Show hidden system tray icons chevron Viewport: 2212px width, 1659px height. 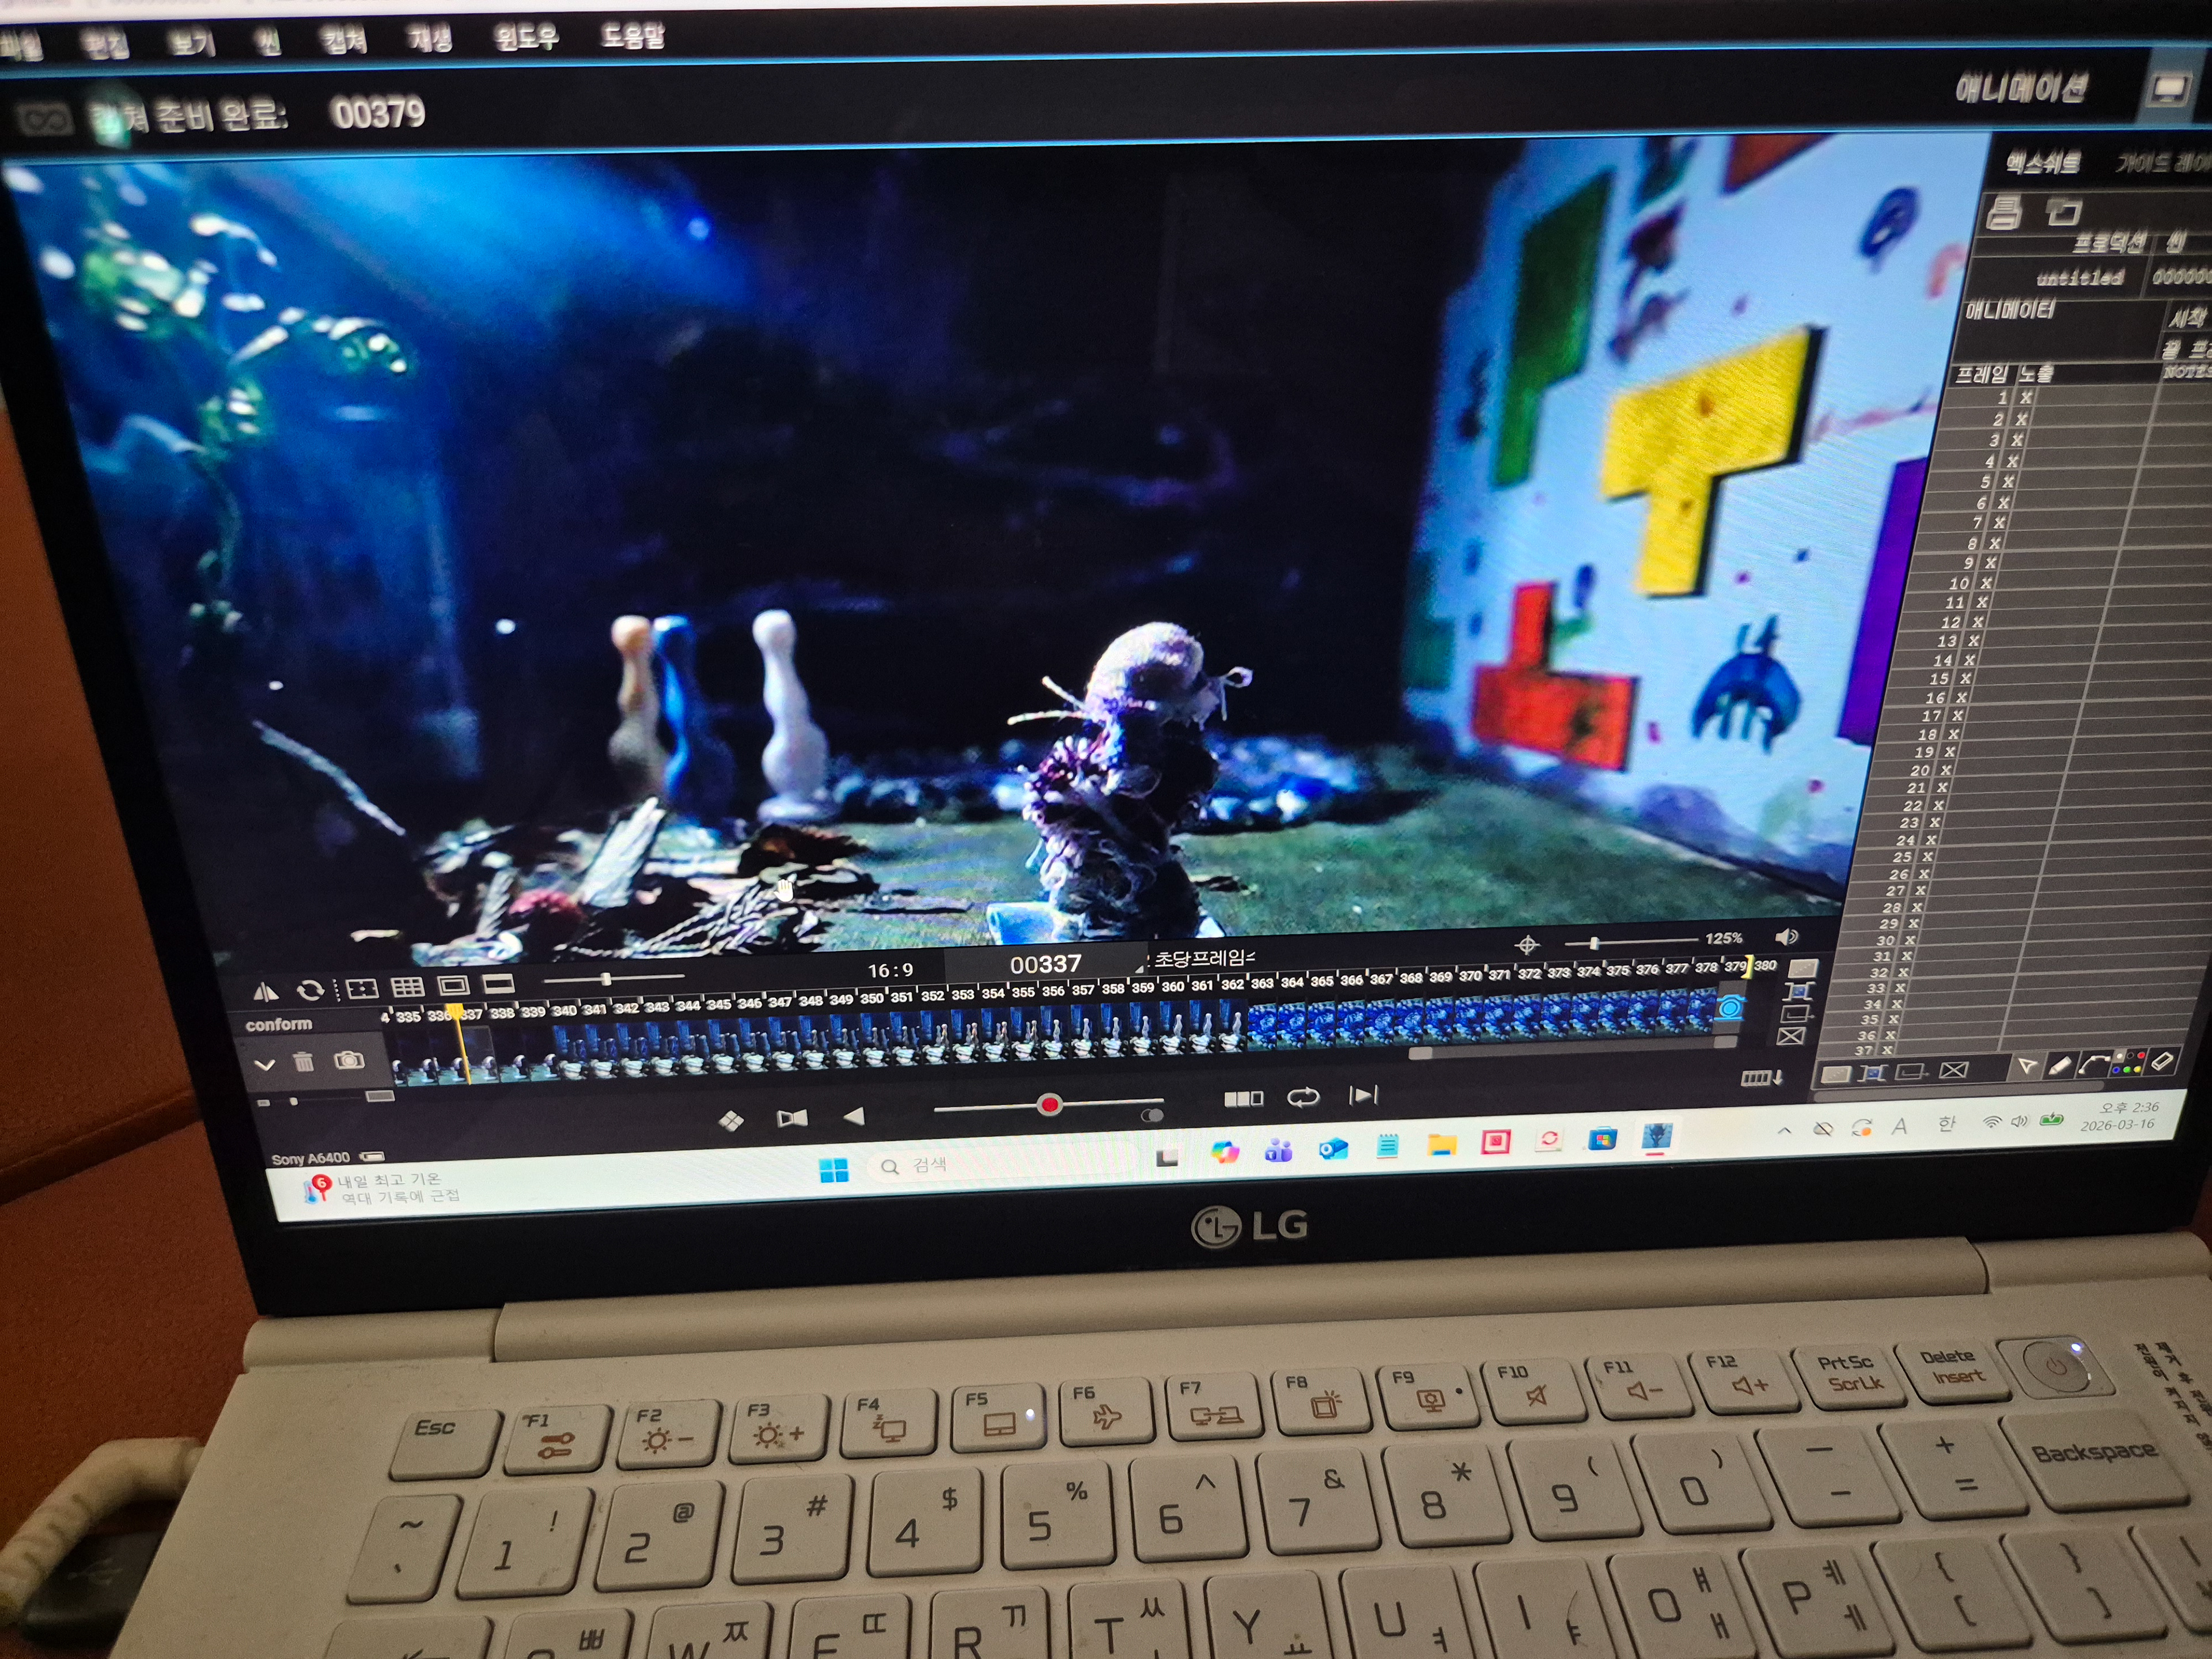[1784, 1130]
